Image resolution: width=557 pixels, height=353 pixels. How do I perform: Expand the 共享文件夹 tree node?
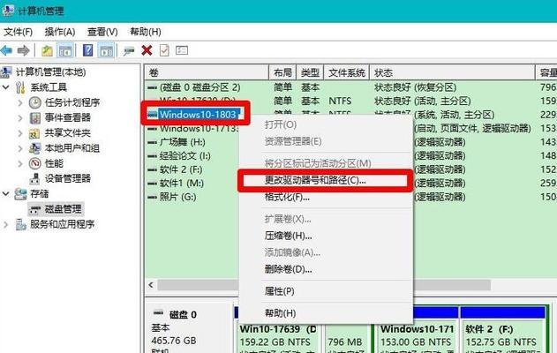click(20, 133)
